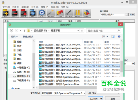Open 下载资料 (F:) drive
Viewport: 138px width, 100px height.
click(22, 80)
